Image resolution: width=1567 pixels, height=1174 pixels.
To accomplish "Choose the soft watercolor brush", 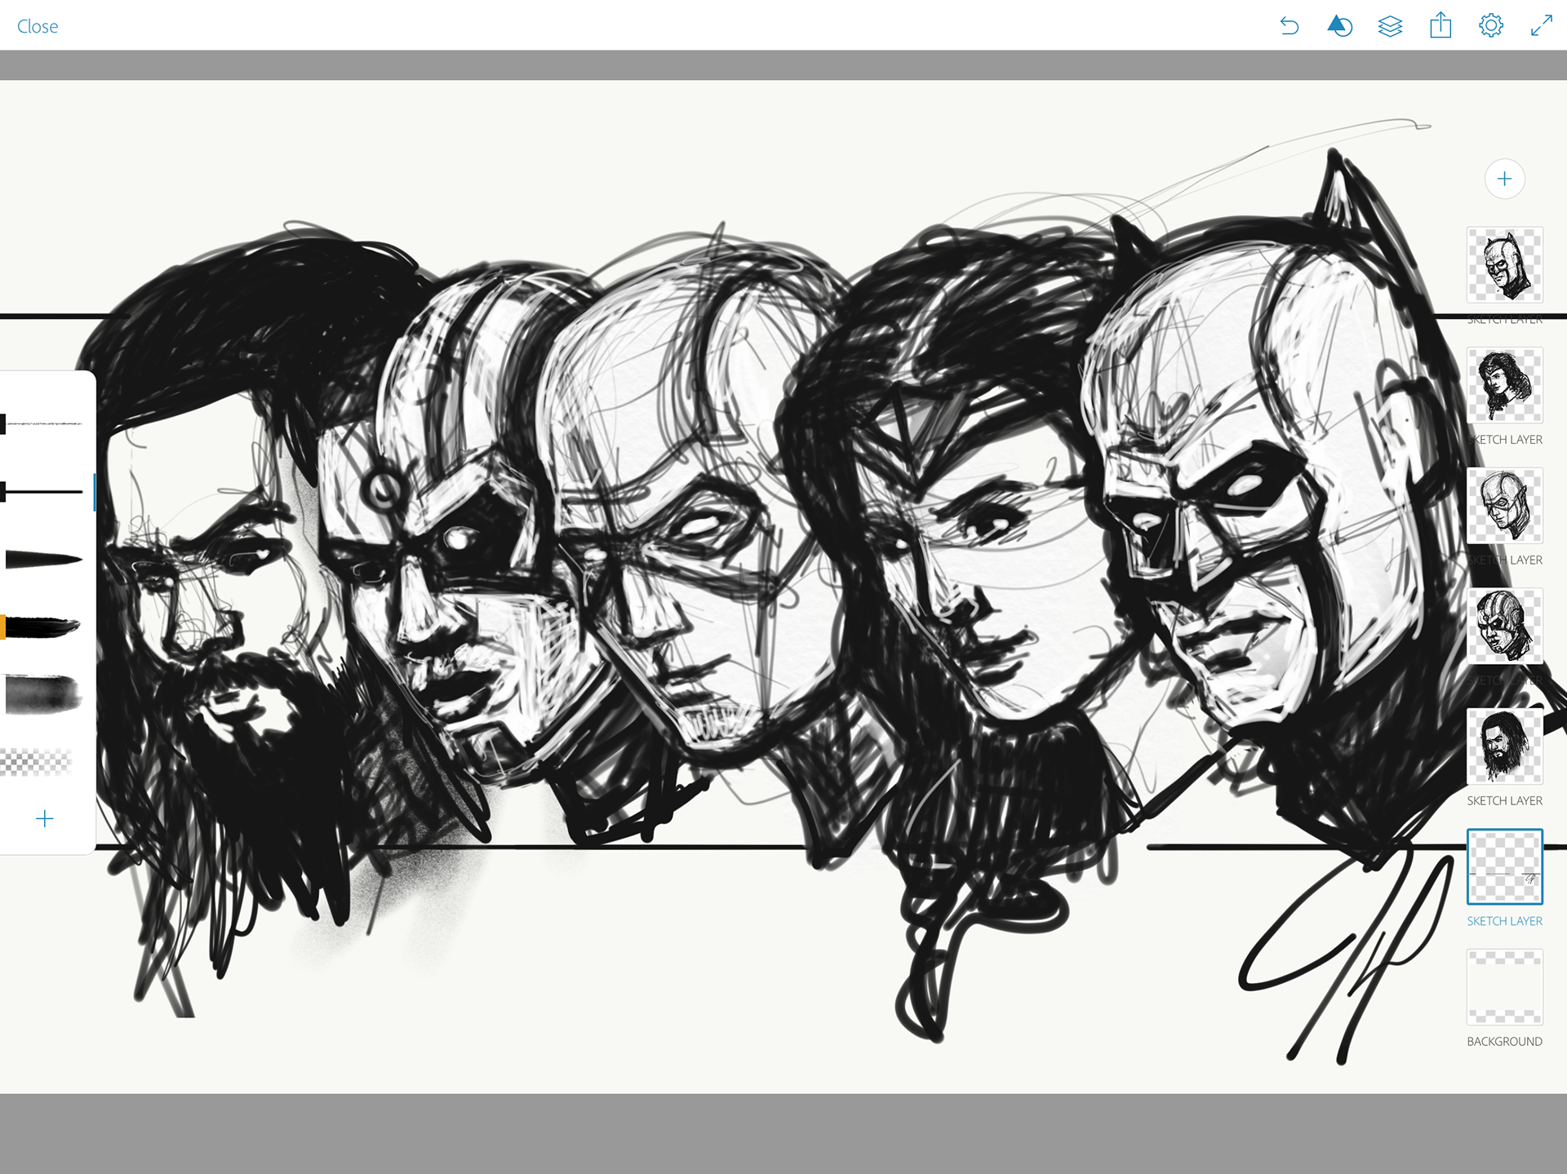I will click(42, 694).
